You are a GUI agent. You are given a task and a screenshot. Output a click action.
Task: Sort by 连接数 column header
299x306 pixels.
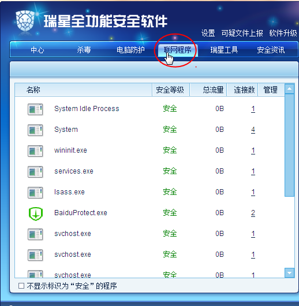point(242,90)
